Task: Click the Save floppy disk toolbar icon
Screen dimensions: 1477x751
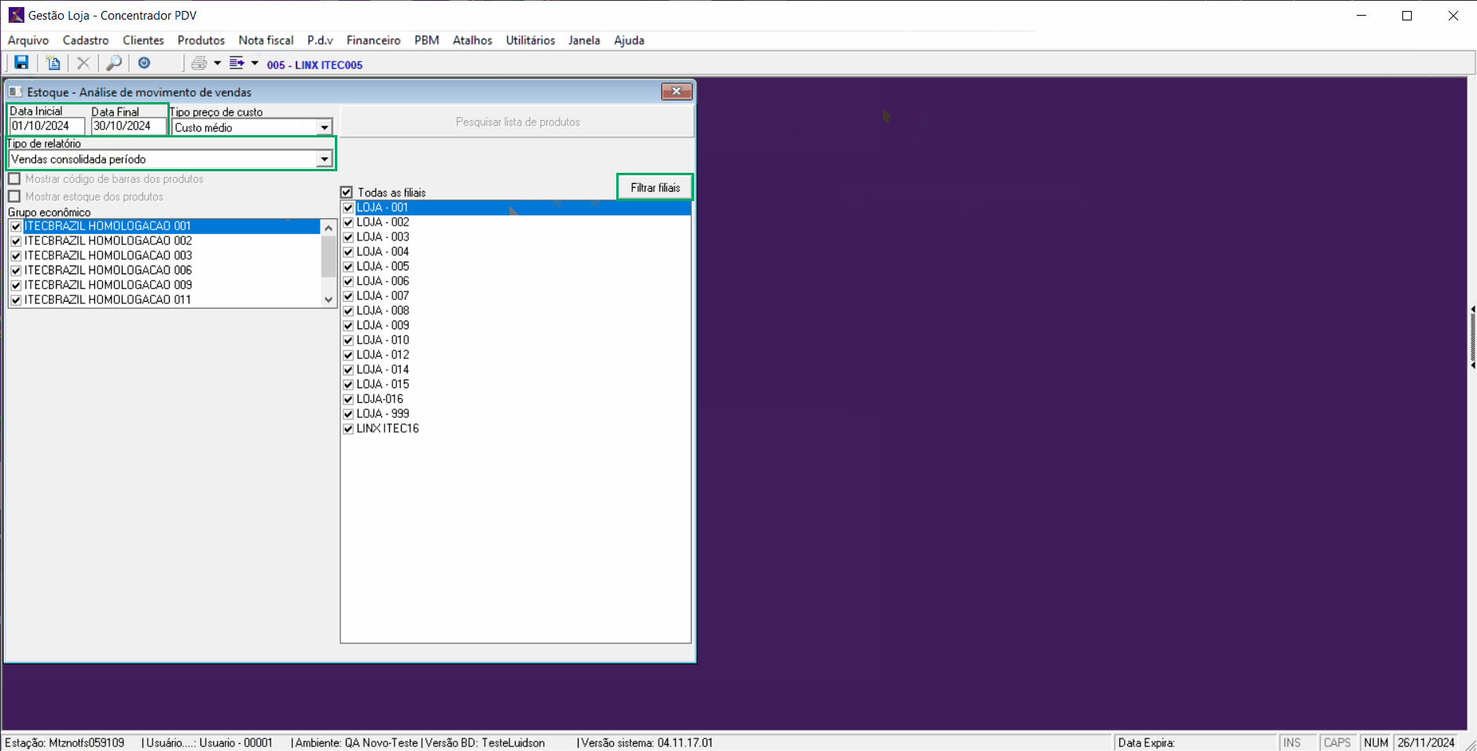Action: point(21,63)
